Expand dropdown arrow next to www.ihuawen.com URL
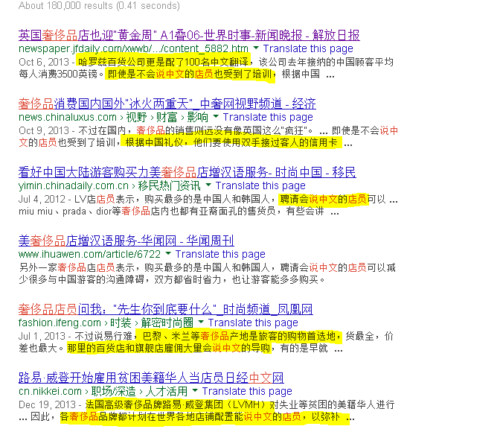Screen dimensions: 500x432 pos(168,253)
